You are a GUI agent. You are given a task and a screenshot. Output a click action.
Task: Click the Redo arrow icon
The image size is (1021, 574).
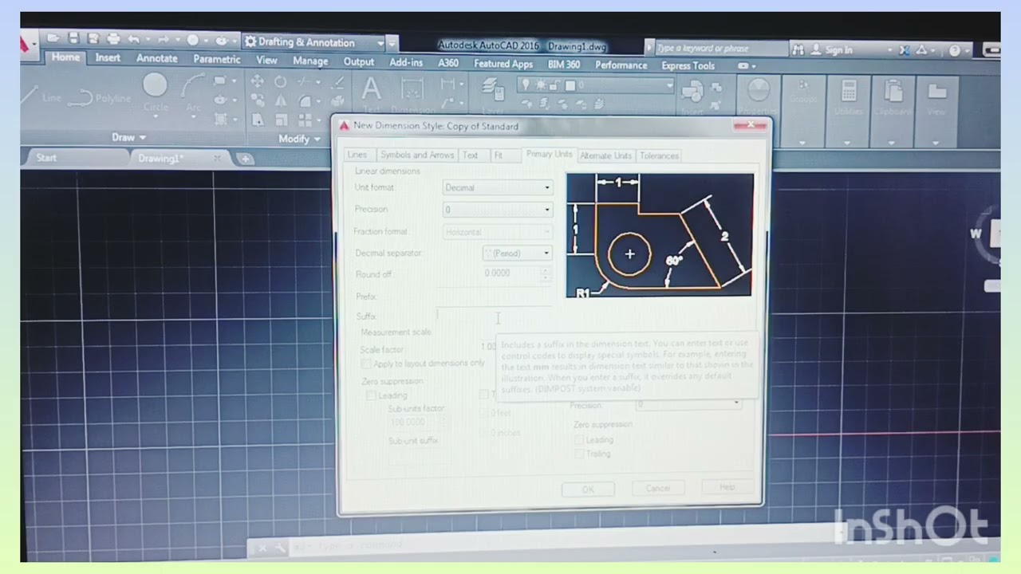point(163,40)
